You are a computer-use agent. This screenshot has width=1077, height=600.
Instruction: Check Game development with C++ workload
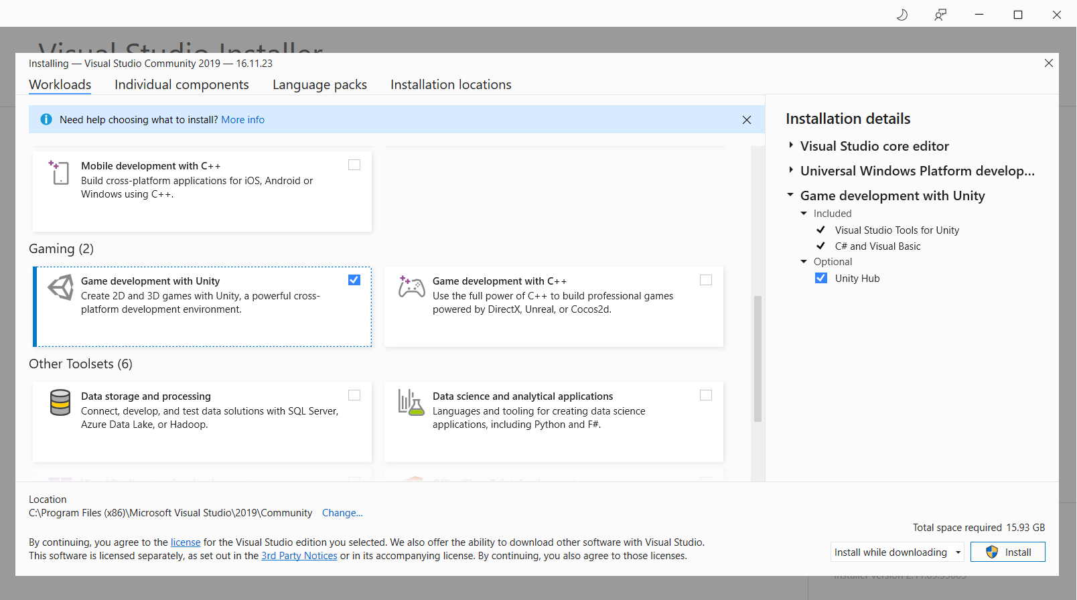706,280
